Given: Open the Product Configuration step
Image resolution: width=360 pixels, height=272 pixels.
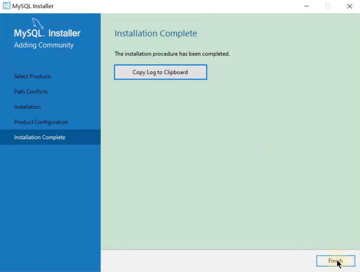Looking at the screenshot, I should (x=41, y=122).
